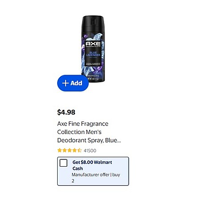The height and width of the screenshot is (201, 201).
Task: Click the half-filled fifth rating star
Action: click(x=80, y=151)
